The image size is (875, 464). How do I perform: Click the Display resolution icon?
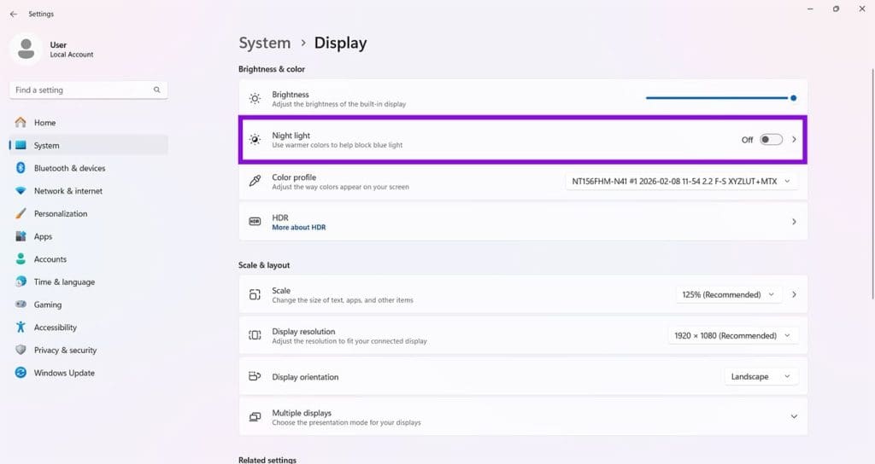[255, 334]
